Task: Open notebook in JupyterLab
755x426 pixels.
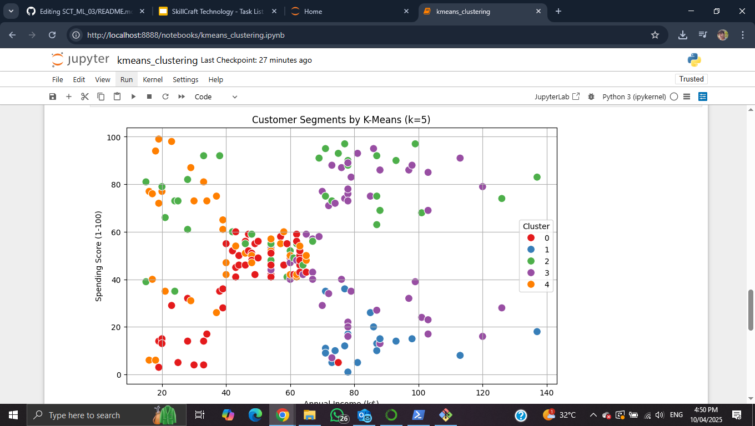Action: tap(557, 97)
